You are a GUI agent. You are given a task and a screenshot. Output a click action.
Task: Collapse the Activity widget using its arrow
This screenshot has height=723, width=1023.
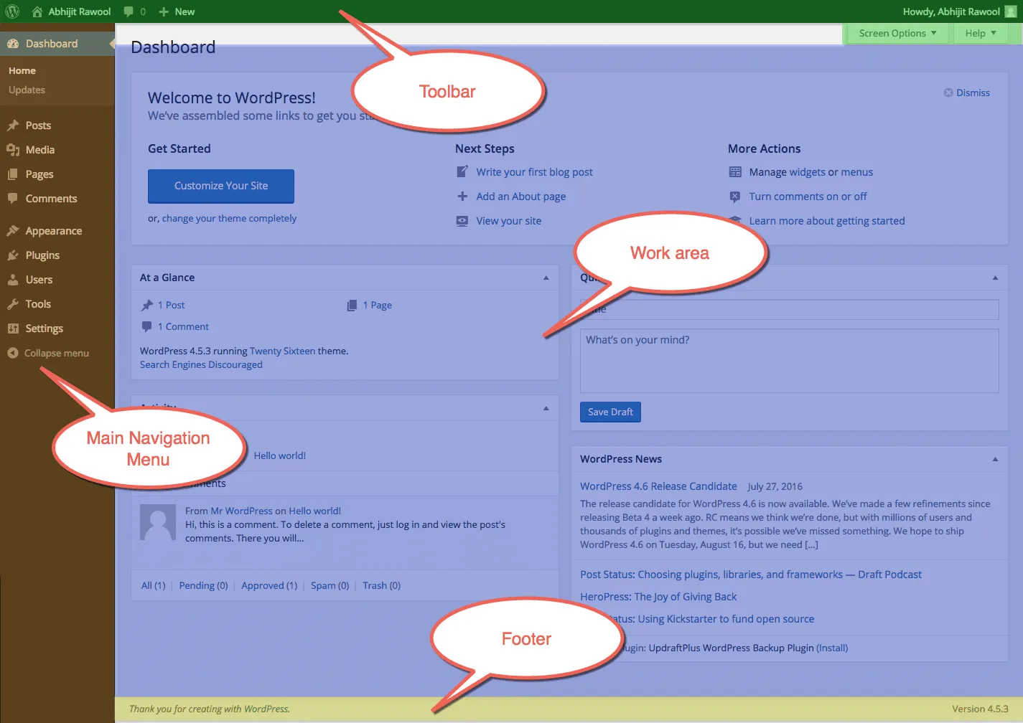point(546,408)
